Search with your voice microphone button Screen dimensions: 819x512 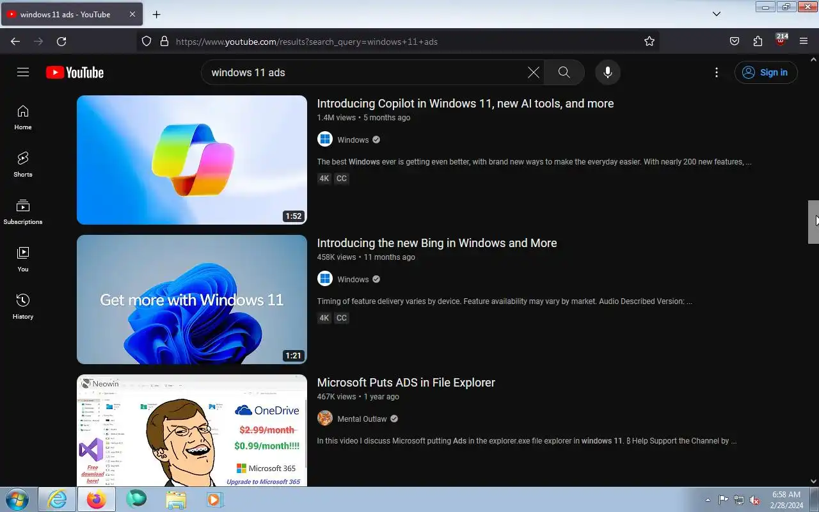608,72
